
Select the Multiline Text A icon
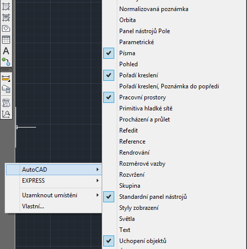pyautogui.click(x=6, y=51)
